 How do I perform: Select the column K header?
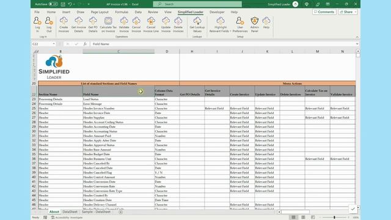(267, 51)
